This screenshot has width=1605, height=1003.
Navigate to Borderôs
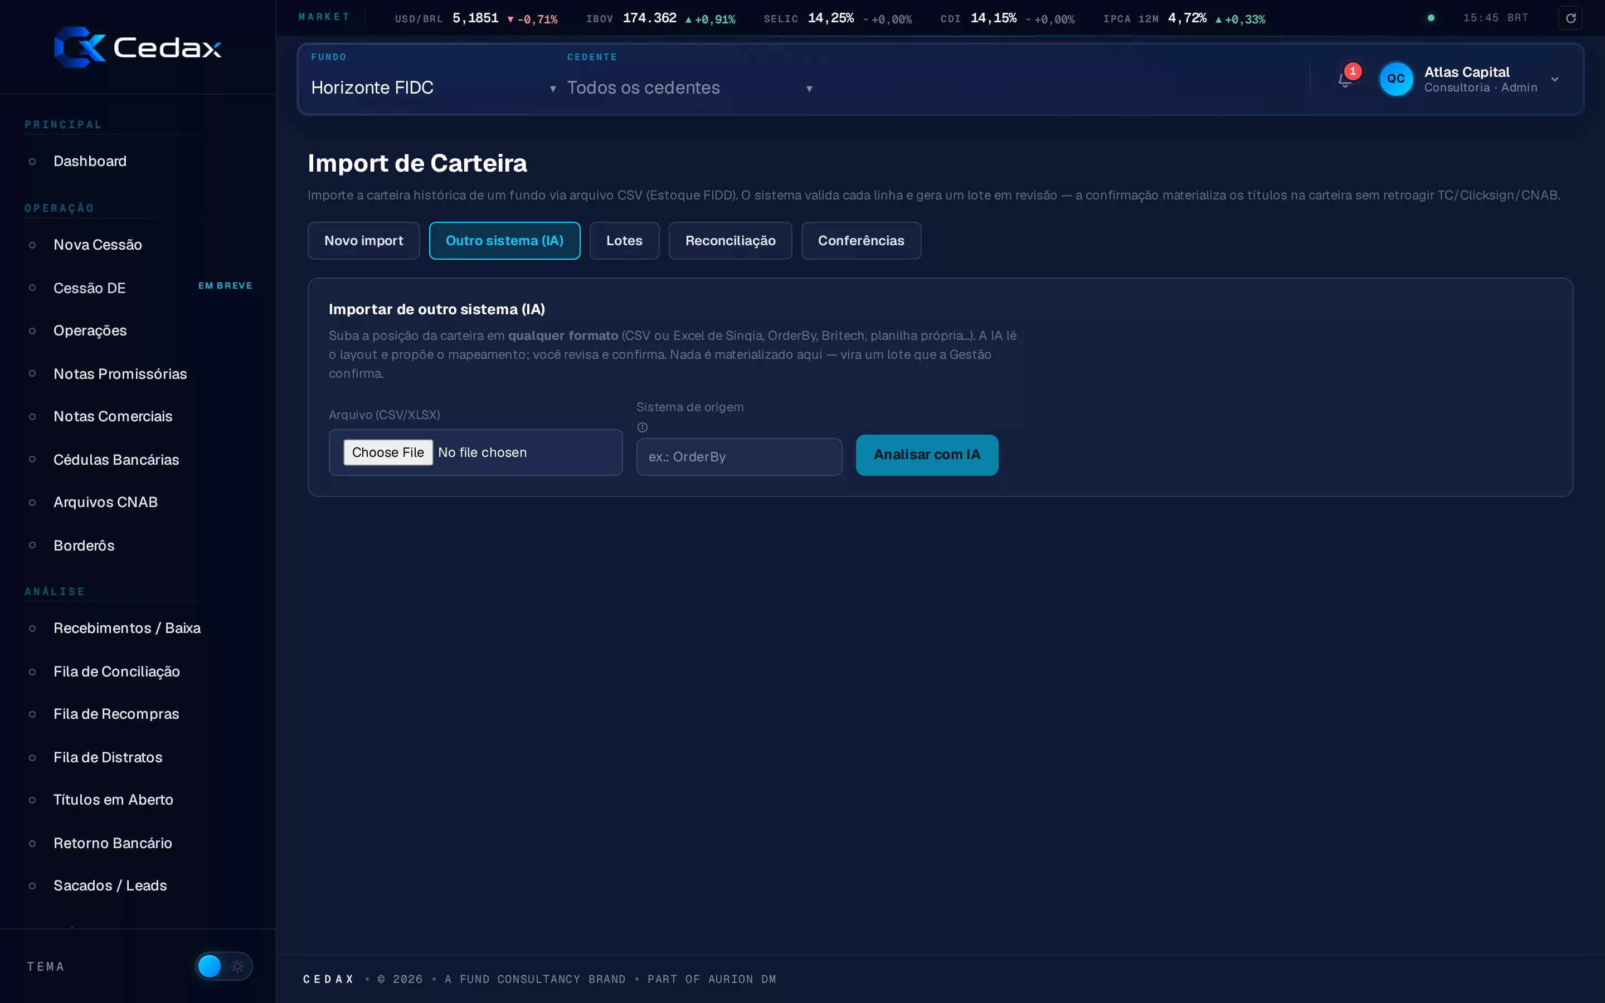84,546
